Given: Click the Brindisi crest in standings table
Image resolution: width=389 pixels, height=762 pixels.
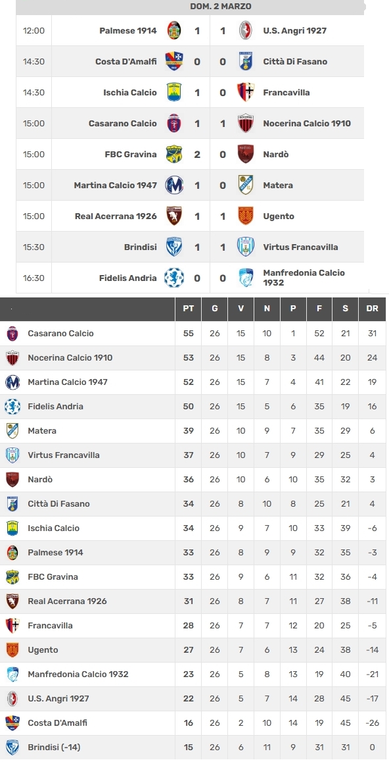Looking at the screenshot, I should [12, 748].
